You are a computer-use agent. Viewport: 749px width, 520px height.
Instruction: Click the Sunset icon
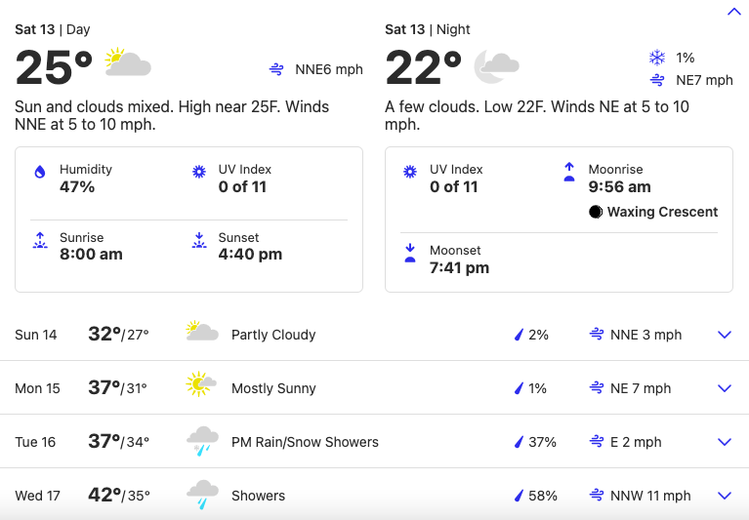tap(199, 240)
